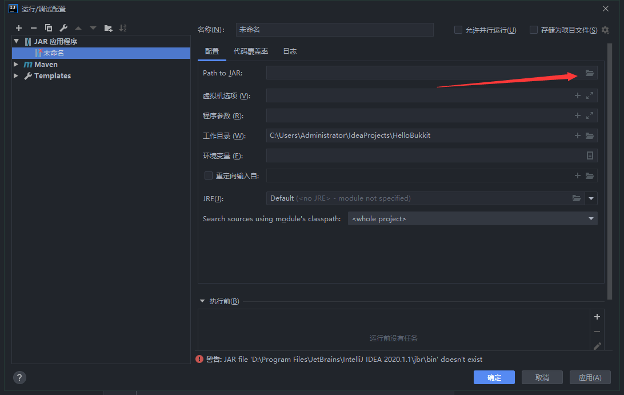Screen dimensions: 624x395
Task: Switch to the code coverage tab
Action: [251, 51]
